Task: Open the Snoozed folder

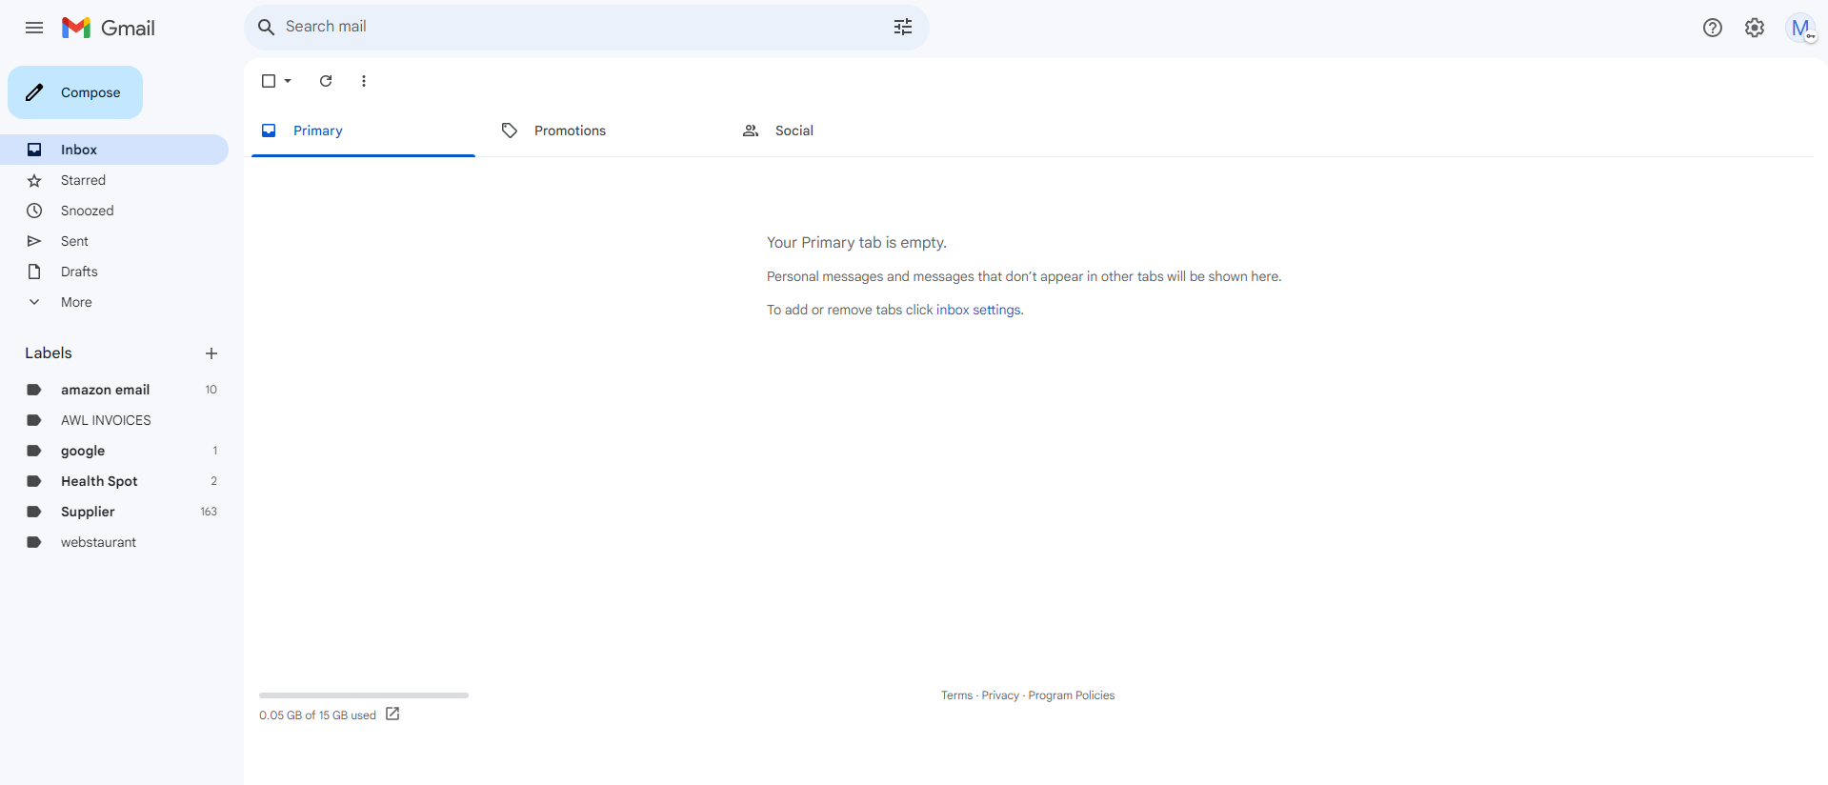Action: click(114, 211)
